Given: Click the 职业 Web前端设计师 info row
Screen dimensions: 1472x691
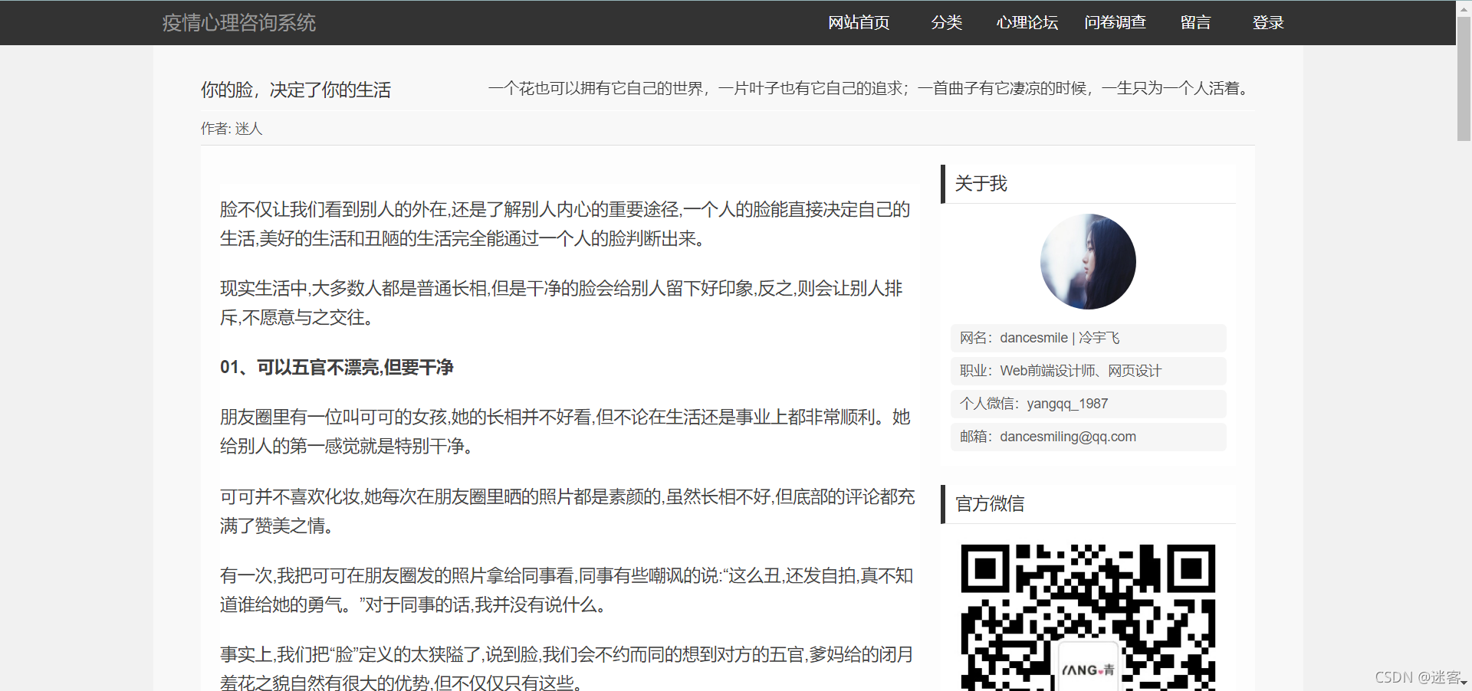Looking at the screenshot, I should 1087,371.
